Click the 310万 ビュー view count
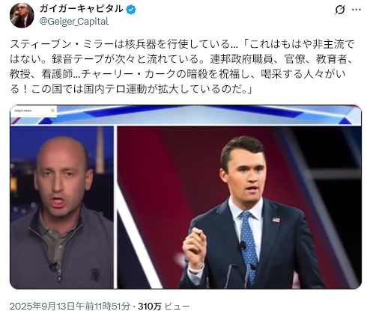This screenshot has width=367, height=317. click(x=163, y=306)
